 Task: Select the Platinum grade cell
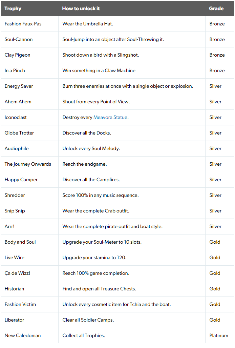(219, 335)
